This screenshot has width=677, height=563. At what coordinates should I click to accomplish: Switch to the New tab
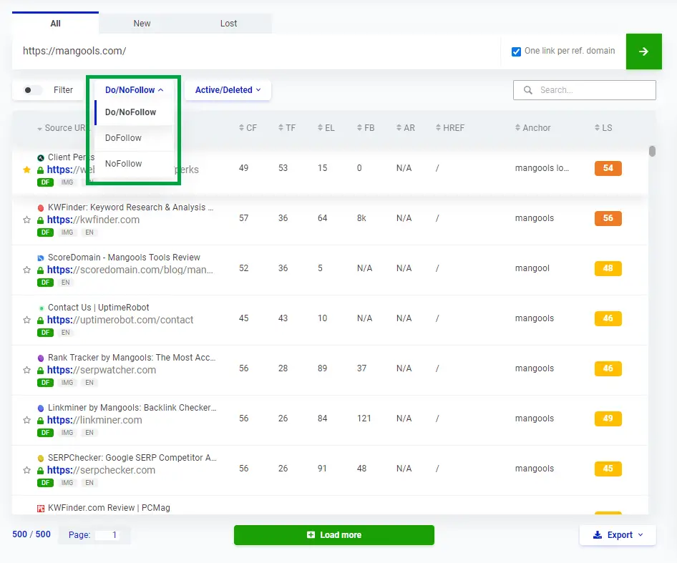[142, 24]
